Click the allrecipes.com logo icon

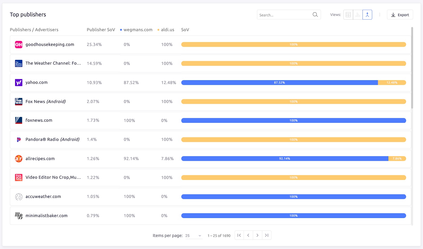point(19,159)
